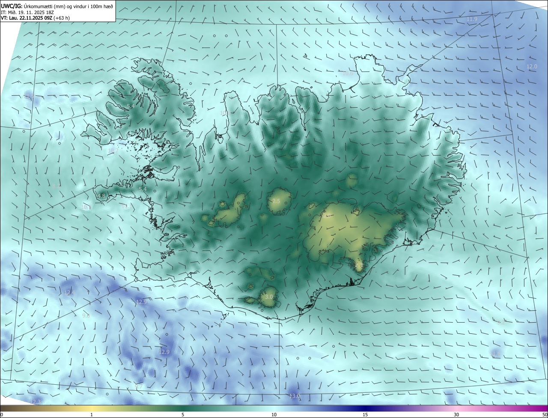This screenshot has height=418, width=548.
Task: Click the colour scale tick label 30
Action: tap(456, 415)
